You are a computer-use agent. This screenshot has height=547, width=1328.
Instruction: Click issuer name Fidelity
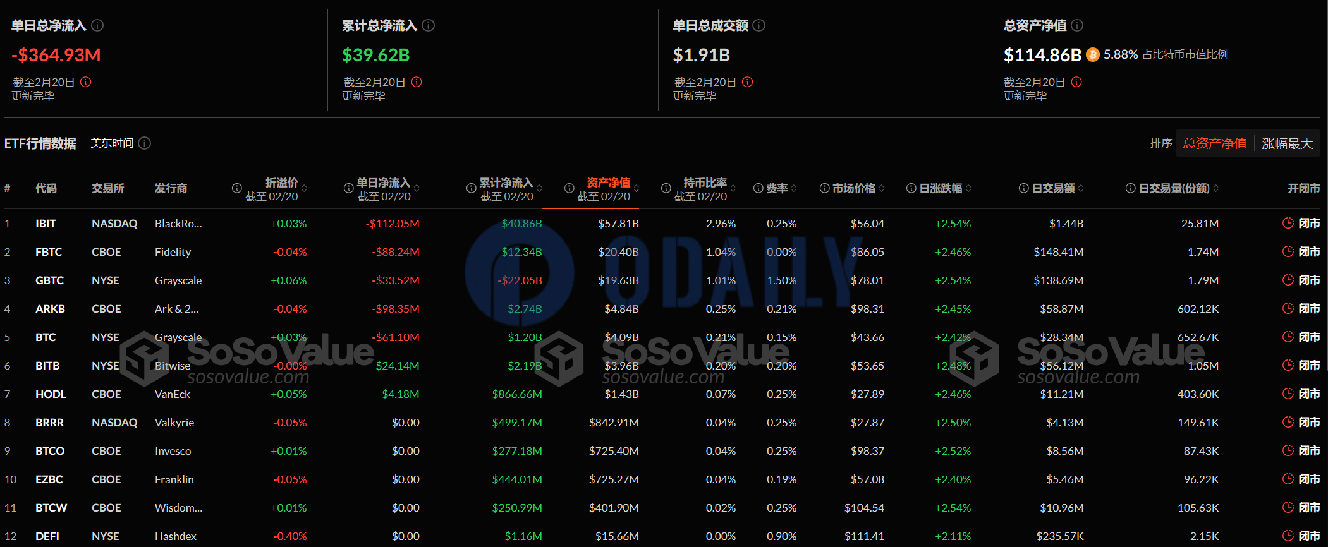[173, 252]
